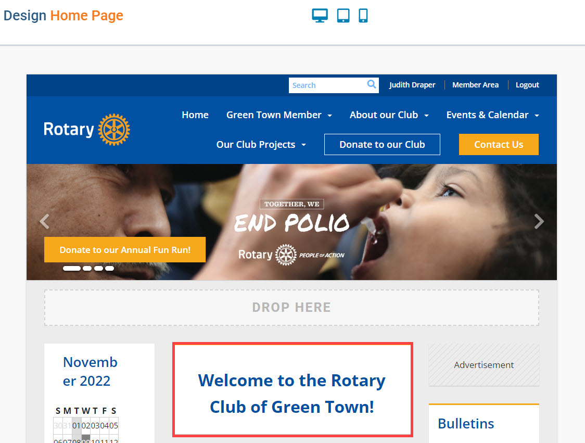The image size is (585, 443).
Task: Switch to desktop preview icon
Action: tap(320, 16)
